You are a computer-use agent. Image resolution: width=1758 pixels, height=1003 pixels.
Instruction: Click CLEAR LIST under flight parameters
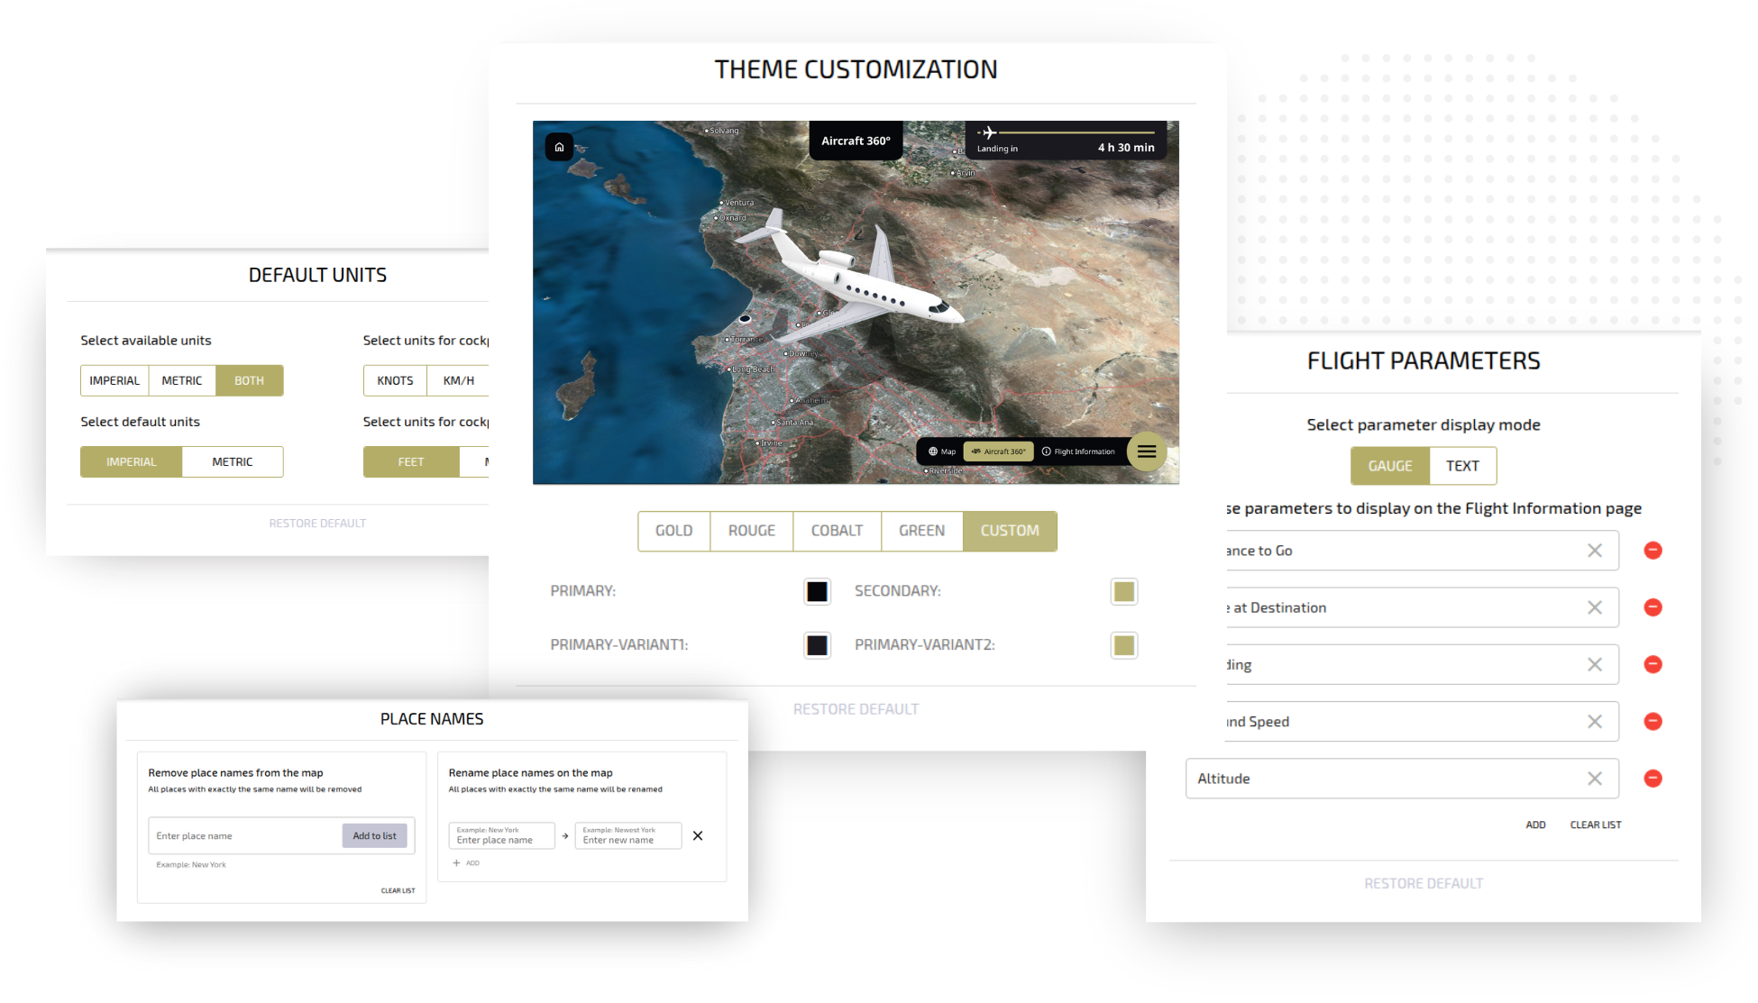tap(1595, 825)
